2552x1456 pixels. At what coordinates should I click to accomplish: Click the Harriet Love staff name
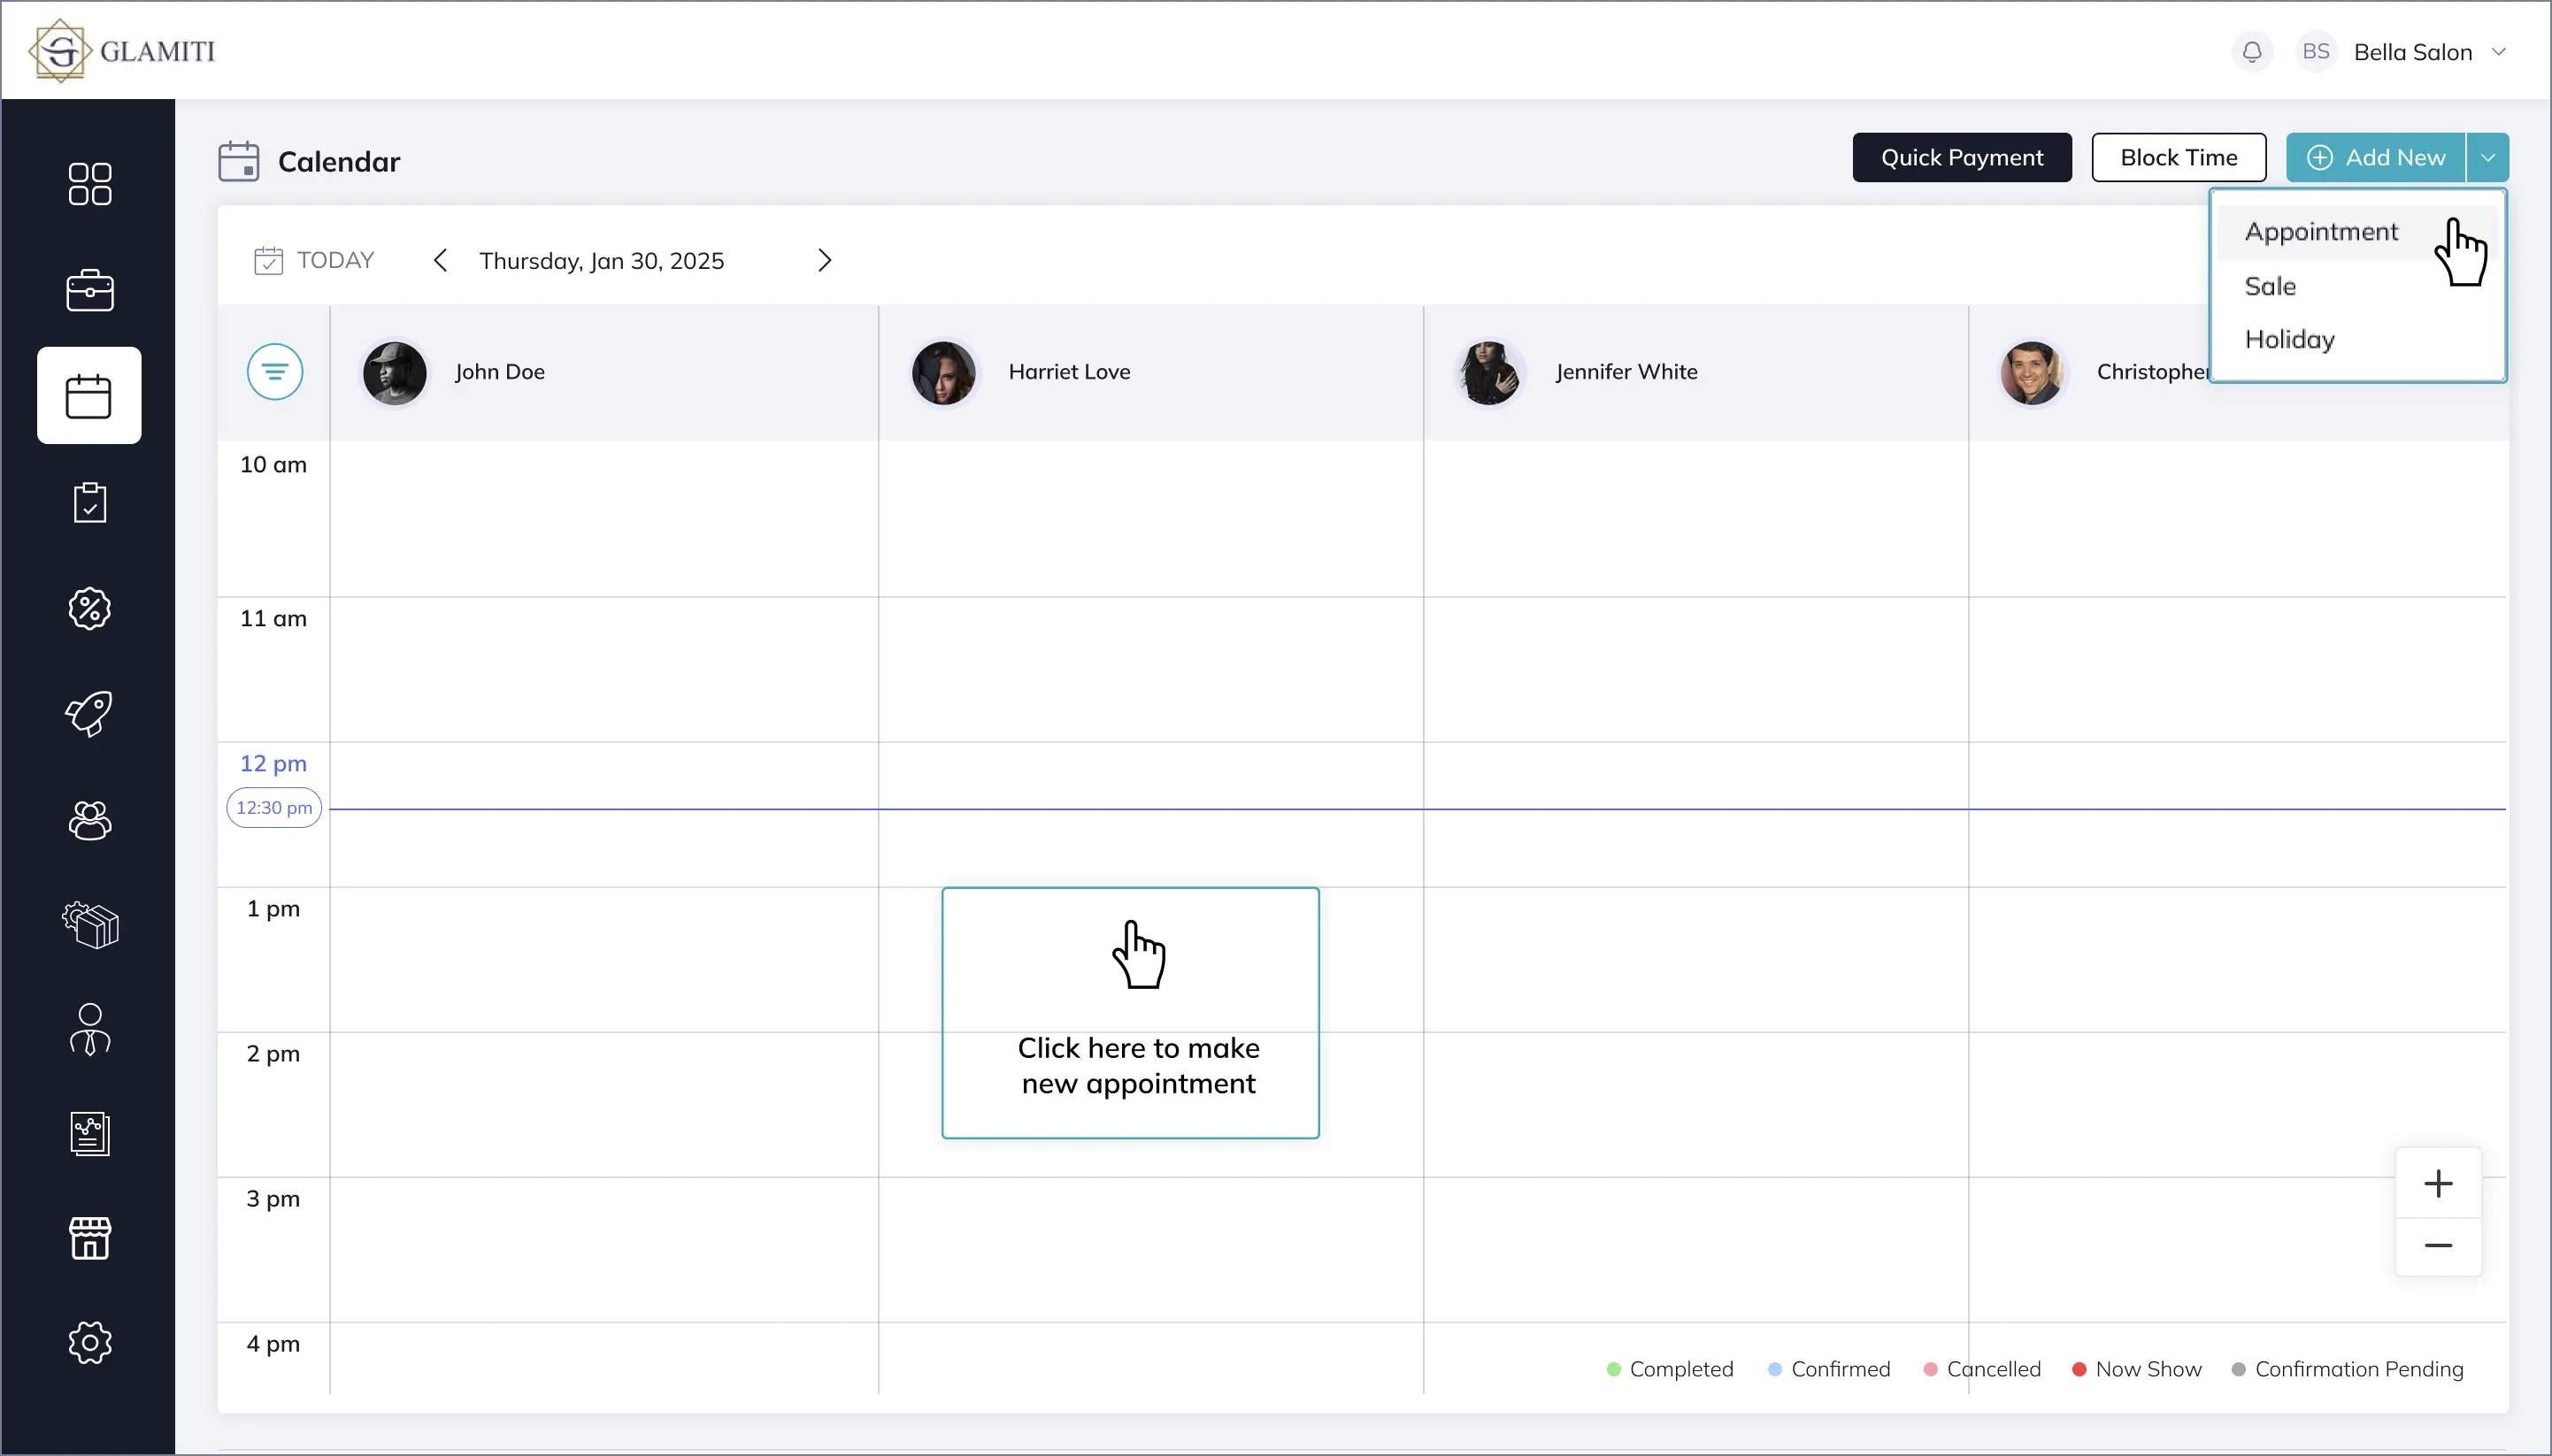(1070, 372)
